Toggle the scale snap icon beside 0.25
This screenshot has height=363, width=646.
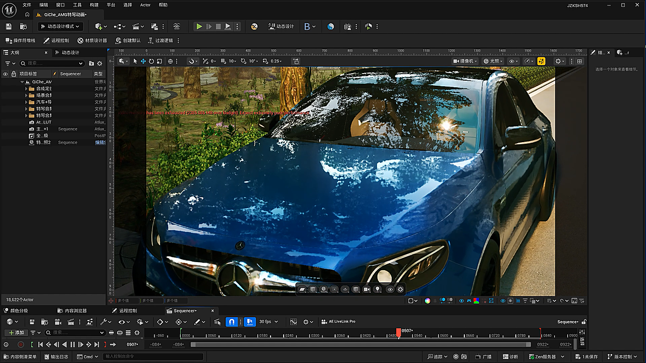pyautogui.click(x=265, y=61)
